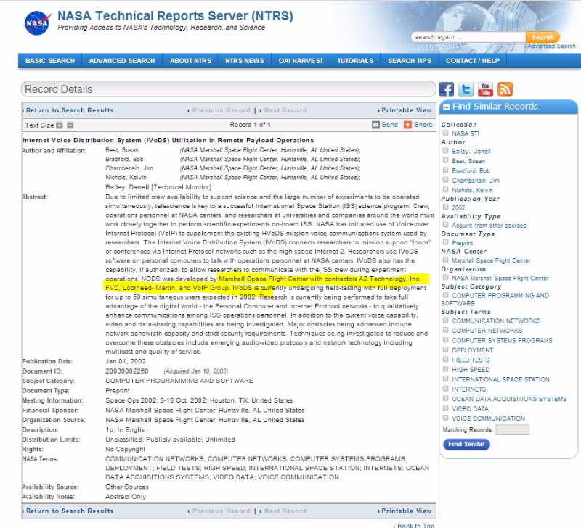This screenshot has height=528, width=581.
Task: Increase text size with plus icon
Action: [60, 125]
